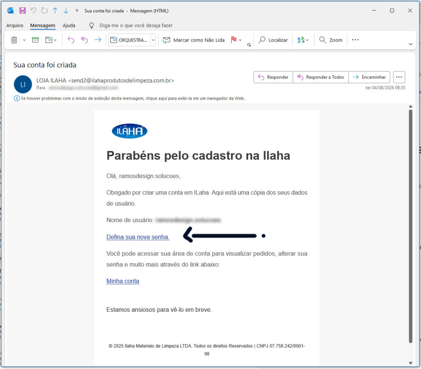Open the Move to folder dropdown

[51, 40]
